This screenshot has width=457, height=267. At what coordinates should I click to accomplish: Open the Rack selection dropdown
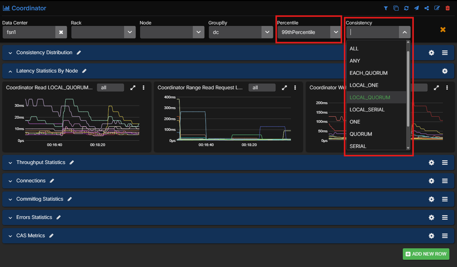pos(129,32)
